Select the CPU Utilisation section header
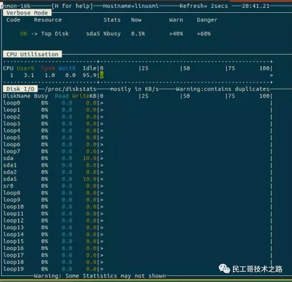 click(x=32, y=54)
